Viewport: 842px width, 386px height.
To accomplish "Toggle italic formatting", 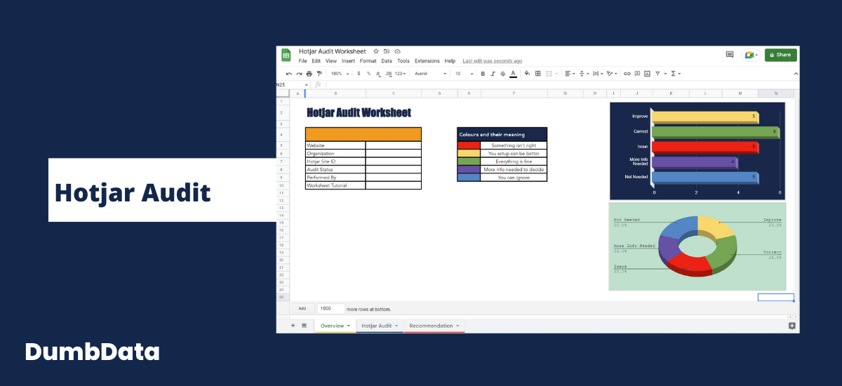I will point(493,74).
